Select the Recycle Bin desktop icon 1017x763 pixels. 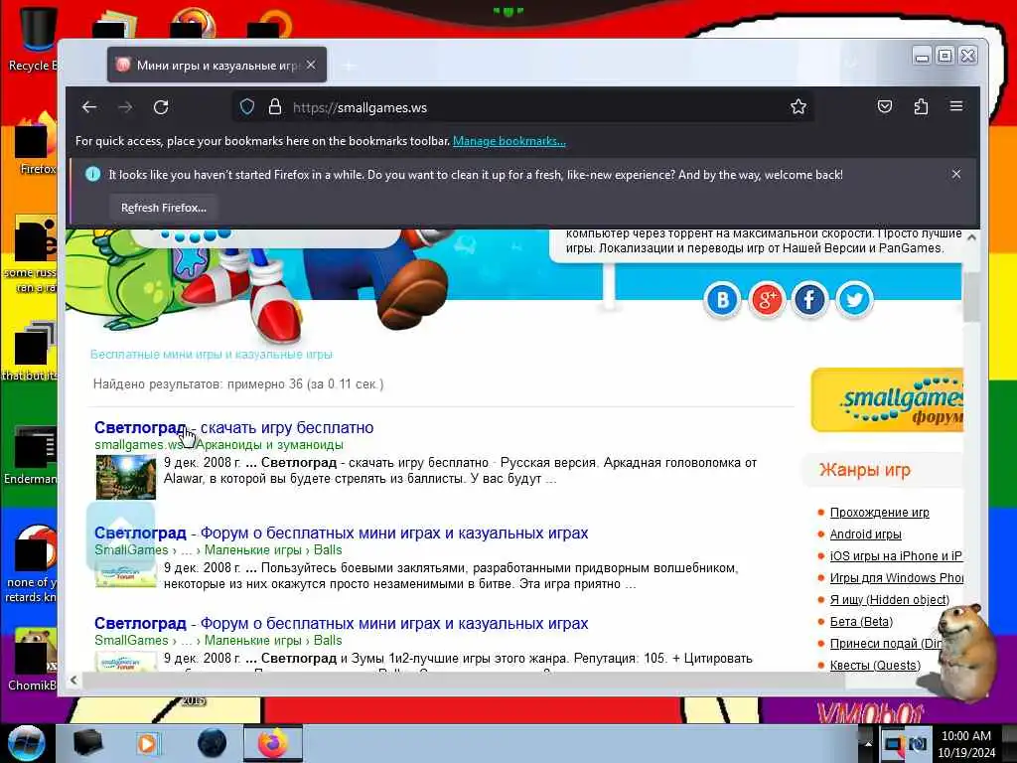point(35,39)
